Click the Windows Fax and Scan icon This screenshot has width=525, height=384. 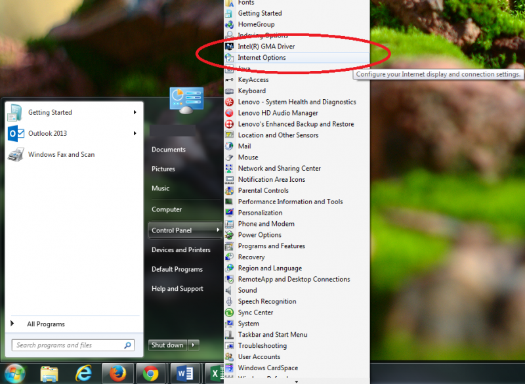coord(15,155)
